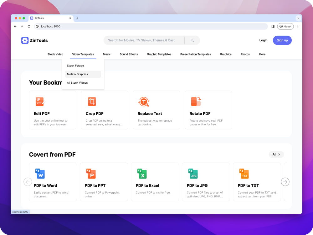Toggle the browser side panel
The image size is (313, 235).
point(273,26)
